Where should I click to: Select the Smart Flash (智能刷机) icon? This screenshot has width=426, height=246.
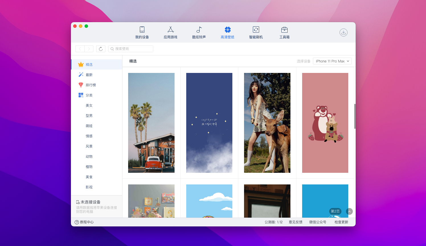point(256,30)
